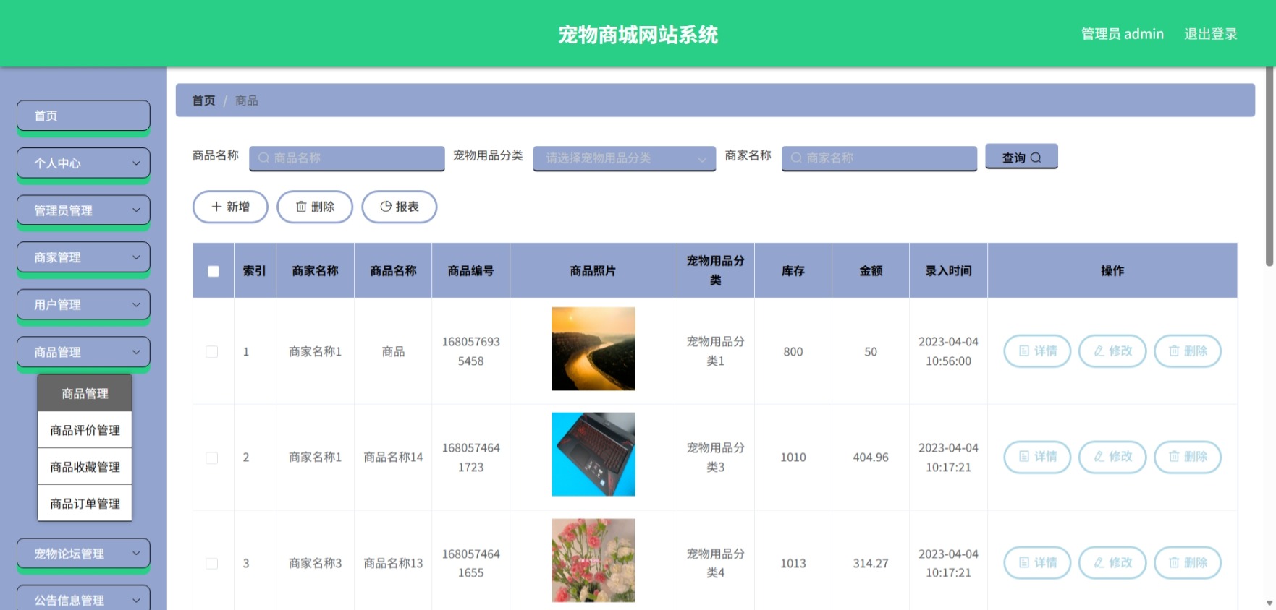
Task: Click 退出登录 link
Action: click(x=1210, y=34)
